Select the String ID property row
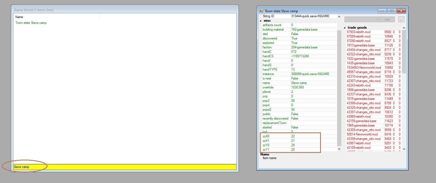 pos(298,16)
